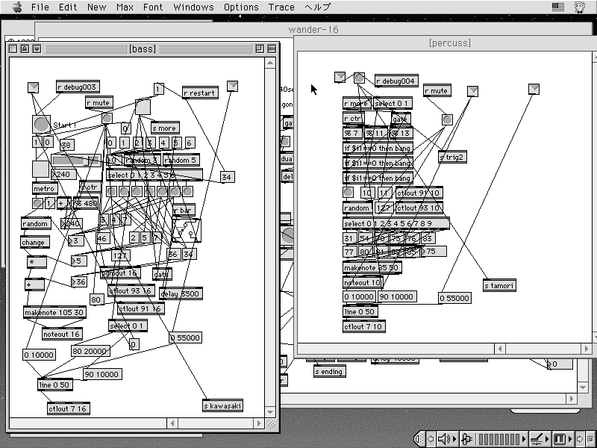Click the first bang under select 0 1 2 3 4 5 6
This screenshot has width=597, height=448.
point(111,191)
